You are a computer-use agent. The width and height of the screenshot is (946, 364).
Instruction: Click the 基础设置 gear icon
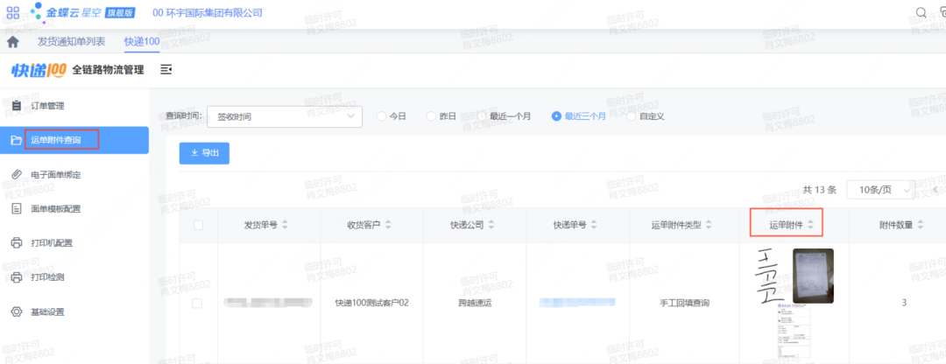click(17, 311)
